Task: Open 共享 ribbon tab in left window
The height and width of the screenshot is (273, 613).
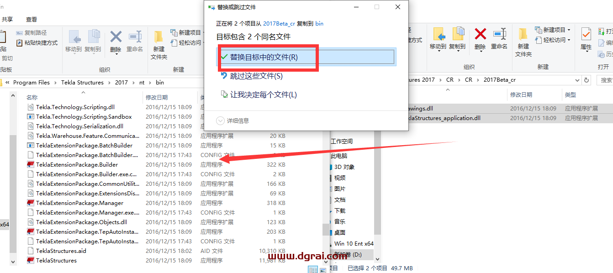Action: [x=7, y=19]
